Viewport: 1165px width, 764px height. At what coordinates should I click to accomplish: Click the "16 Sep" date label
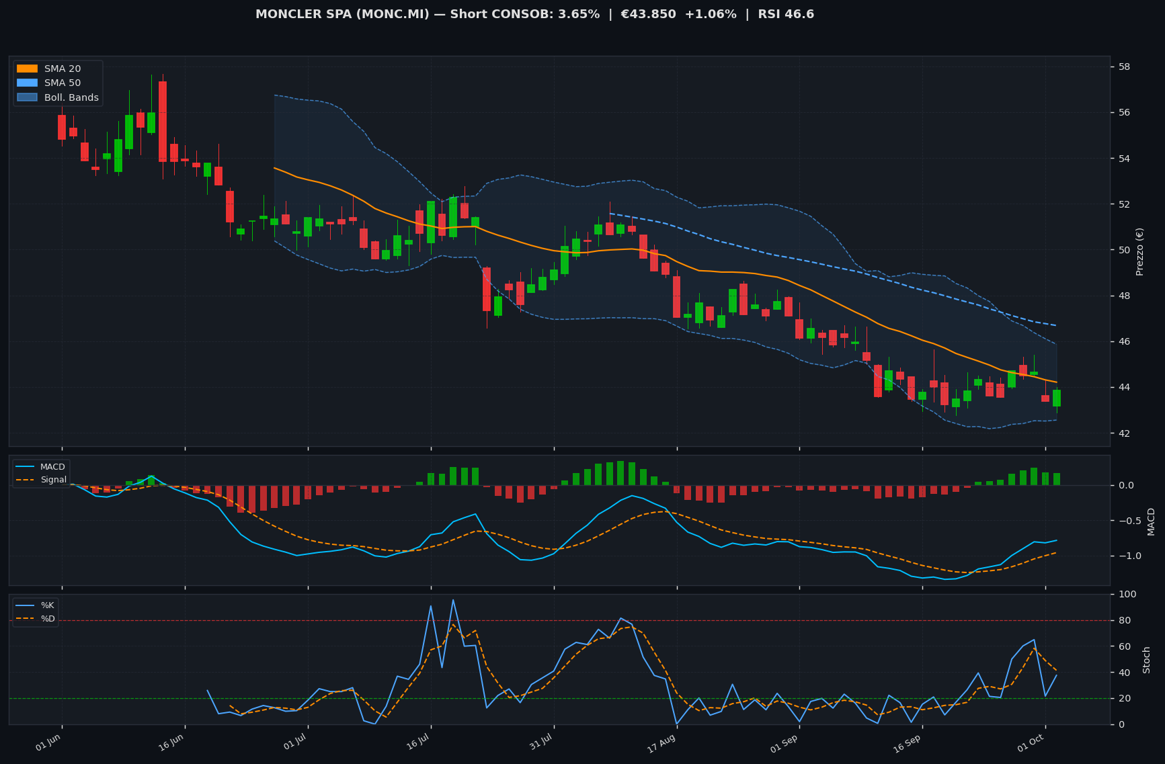coord(907,743)
